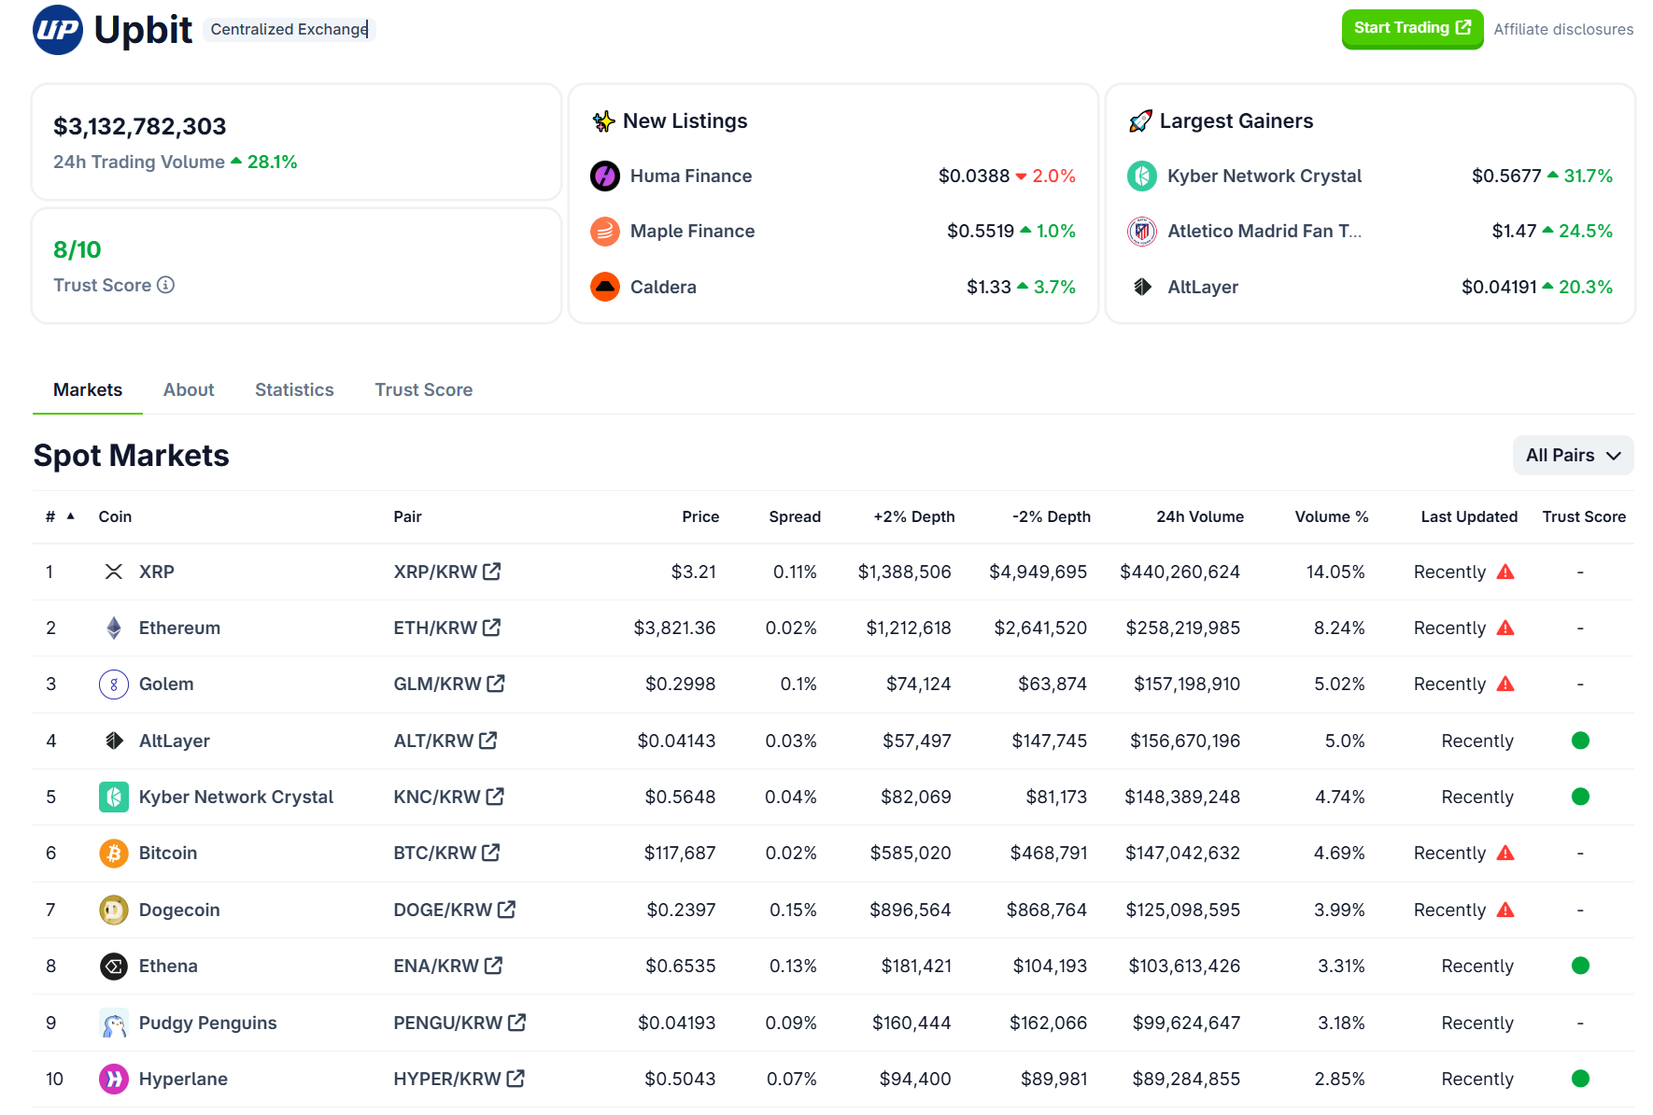
Task: Click the Dogecoin coin icon
Action: tap(114, 910)
